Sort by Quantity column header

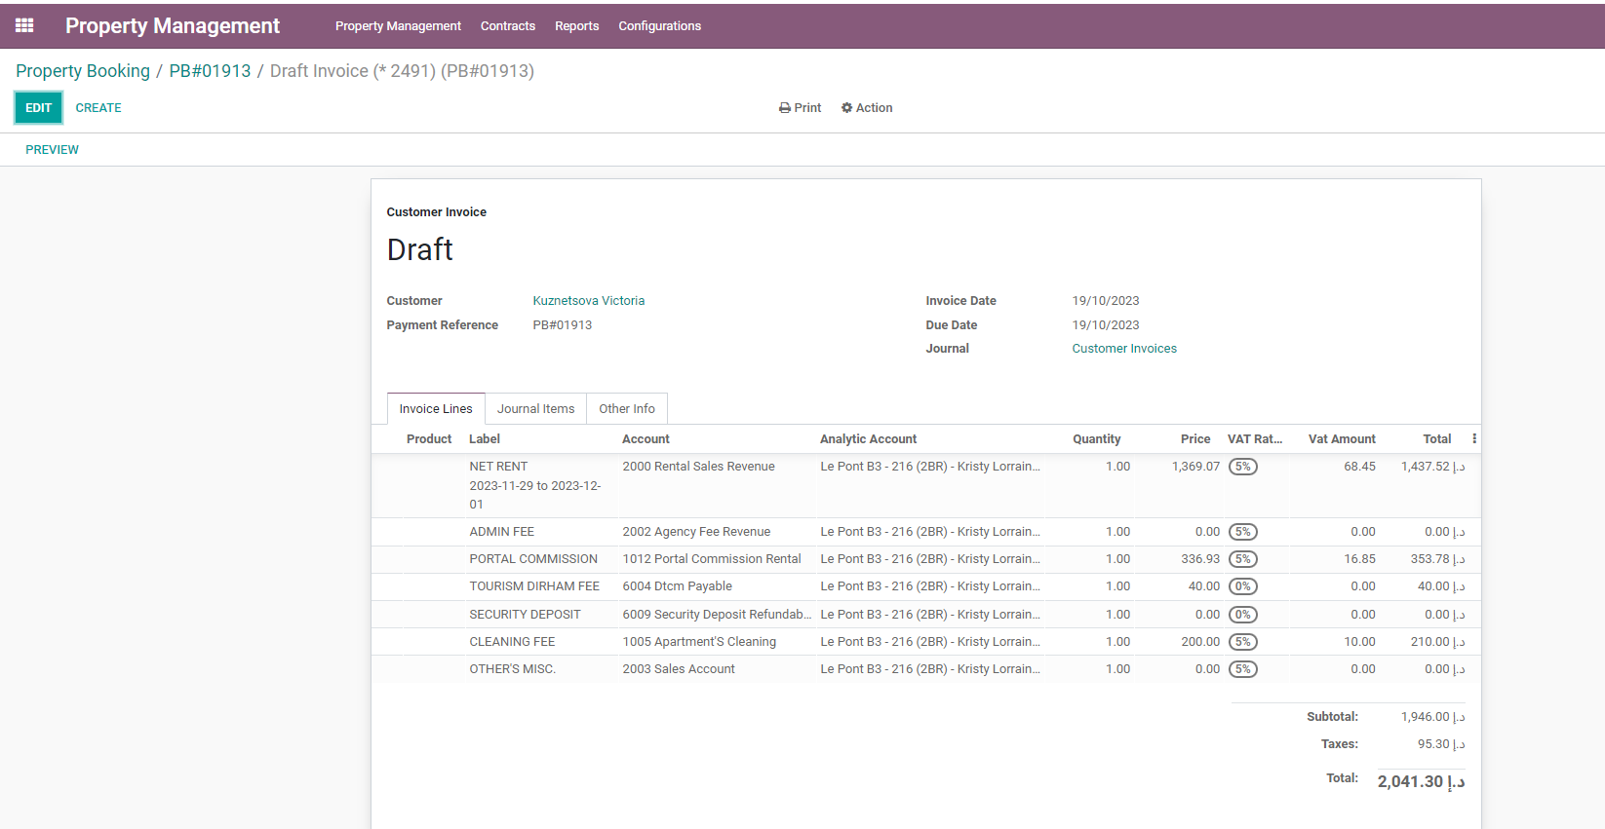click(x=1097, y=439)
